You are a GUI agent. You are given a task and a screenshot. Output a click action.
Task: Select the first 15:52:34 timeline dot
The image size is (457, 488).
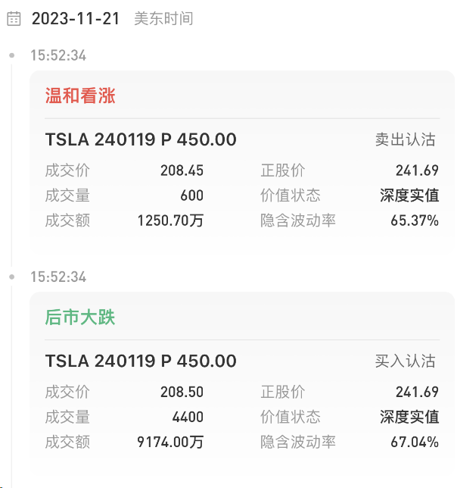coord(12,56)
